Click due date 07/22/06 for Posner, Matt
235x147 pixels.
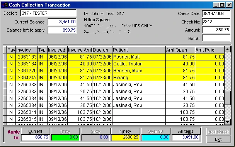pos(102,57)
